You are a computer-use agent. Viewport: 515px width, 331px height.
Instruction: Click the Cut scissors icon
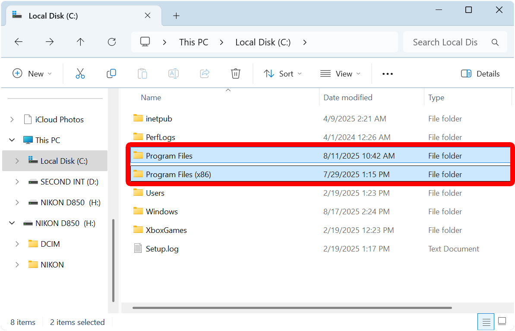pyautogui.click(x=80, y=74)
